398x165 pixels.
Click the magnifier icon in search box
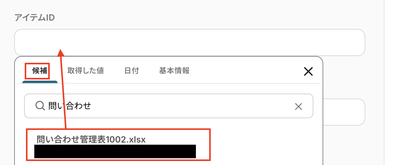coord(40,106)
